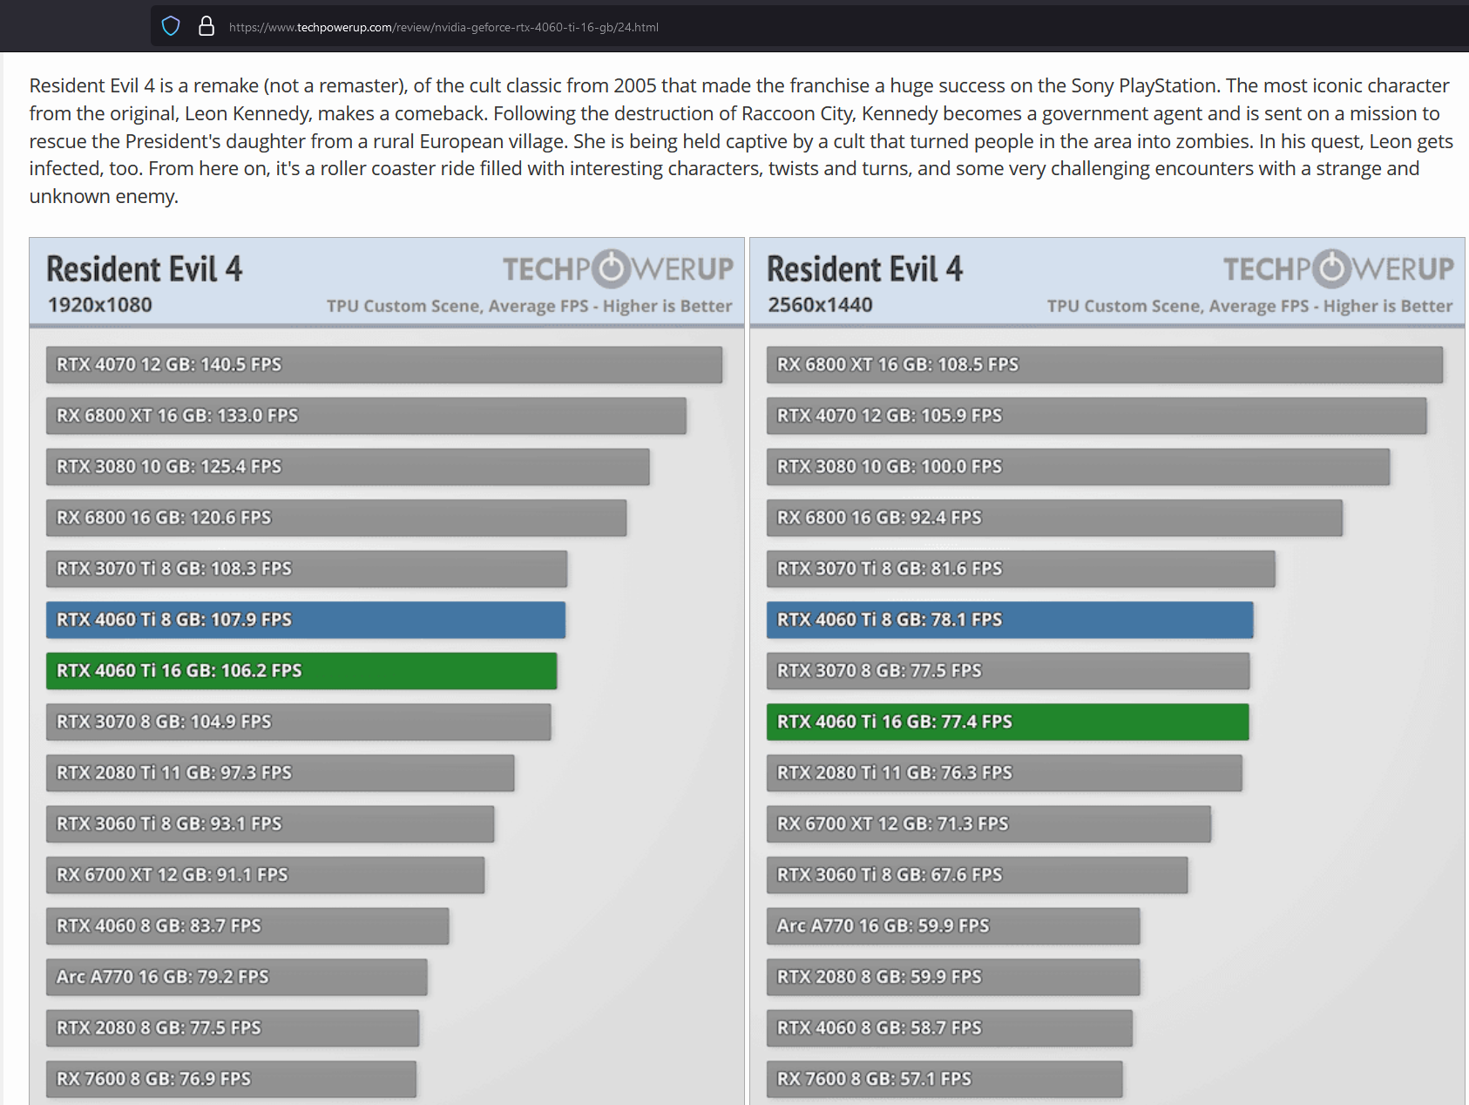Click the Arc A770 16 GB: 79.2 FPS bar

[x=237, y=977]
